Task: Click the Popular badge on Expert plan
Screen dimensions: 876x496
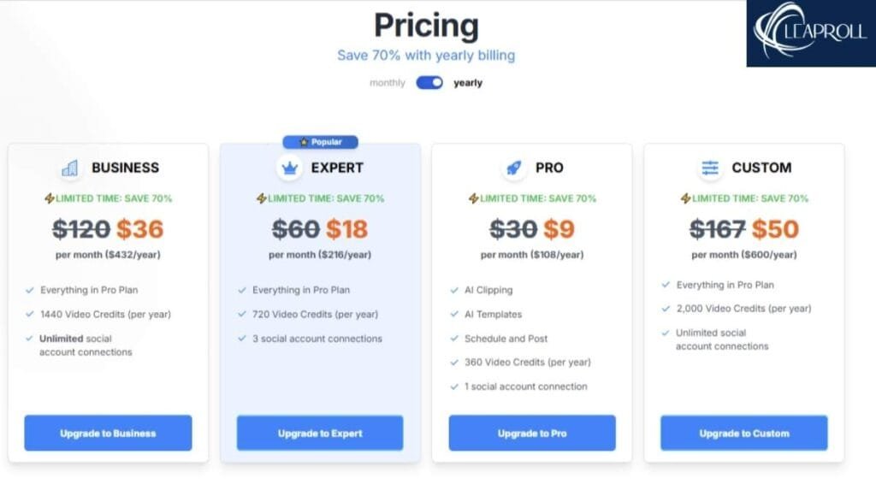Action: tap(321, 142)
